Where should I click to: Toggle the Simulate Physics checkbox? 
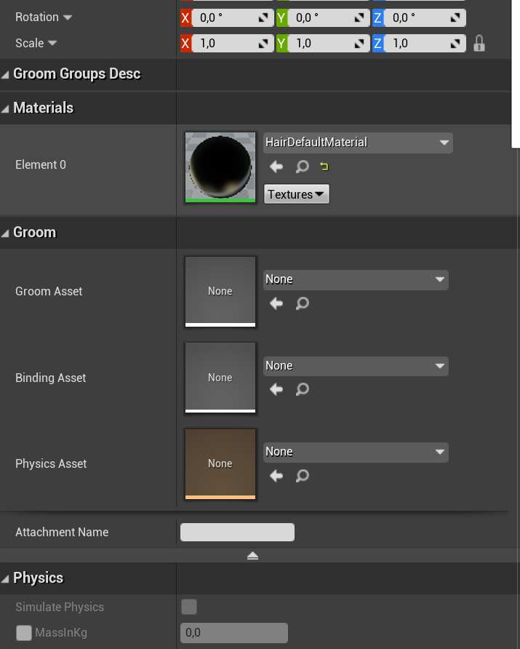[x=189, y=607]
